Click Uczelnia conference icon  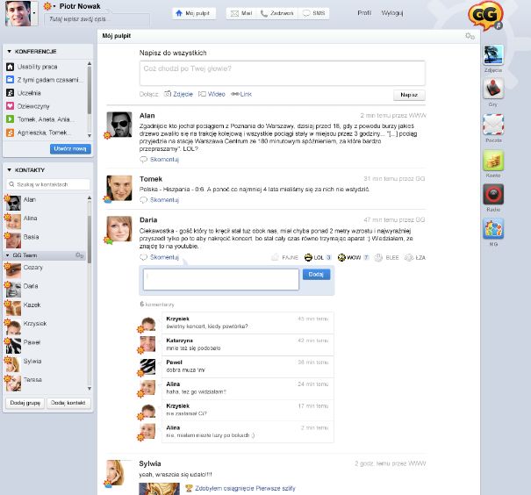[x=11, y=93]
